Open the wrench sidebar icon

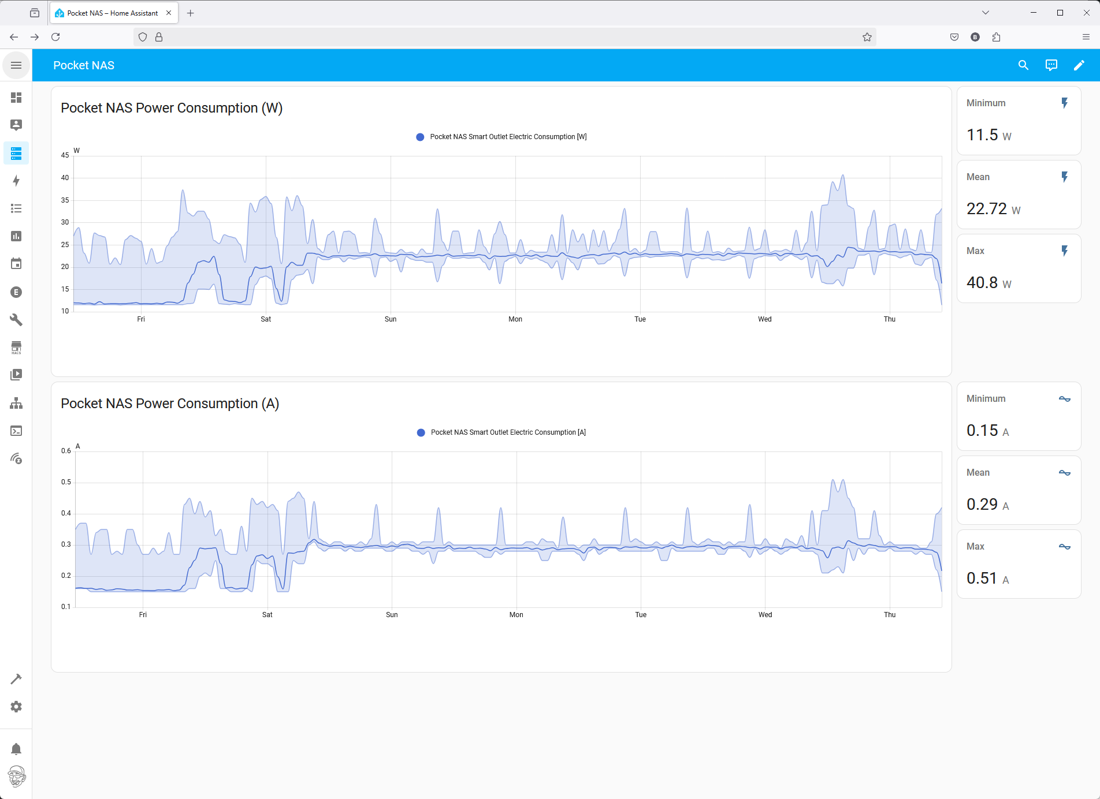pyautogui.click(x=16, y=320)
